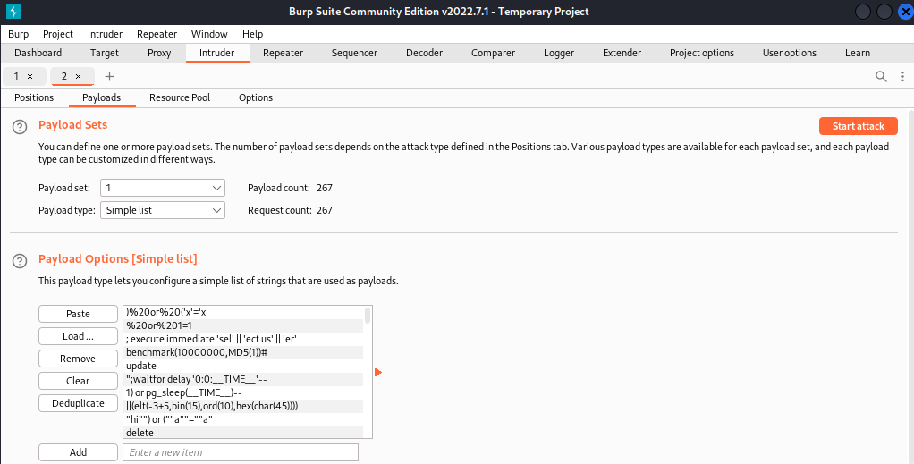Select the Intruder main tab
Screen dimensions: 914x464
click(x=216, y=53)
